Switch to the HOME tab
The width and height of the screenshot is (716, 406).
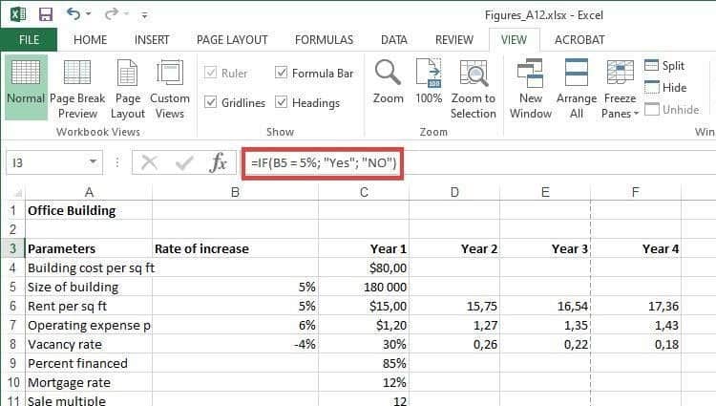91,40
